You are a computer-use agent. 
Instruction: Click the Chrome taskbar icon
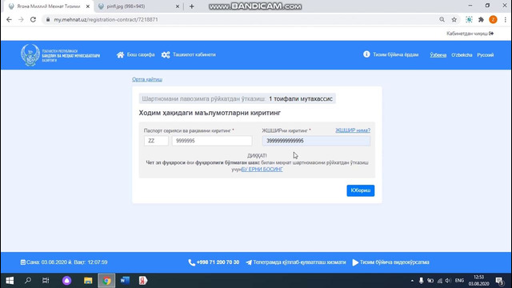point(106,281)
